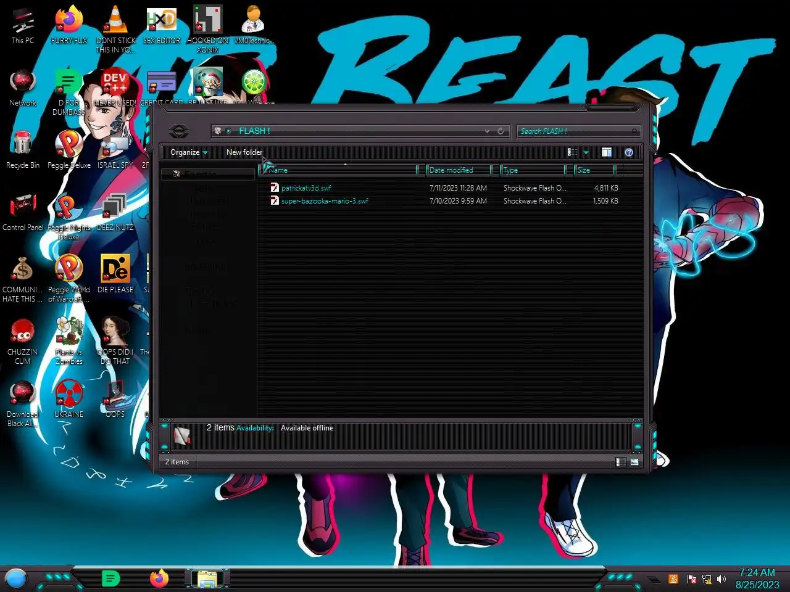Open VM0Technic doctor icon shortcut
Image resolution: width=790 pixels, height=592 pixels.
254,25
